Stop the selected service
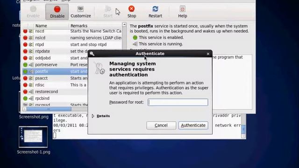 [x=132, y=12]
